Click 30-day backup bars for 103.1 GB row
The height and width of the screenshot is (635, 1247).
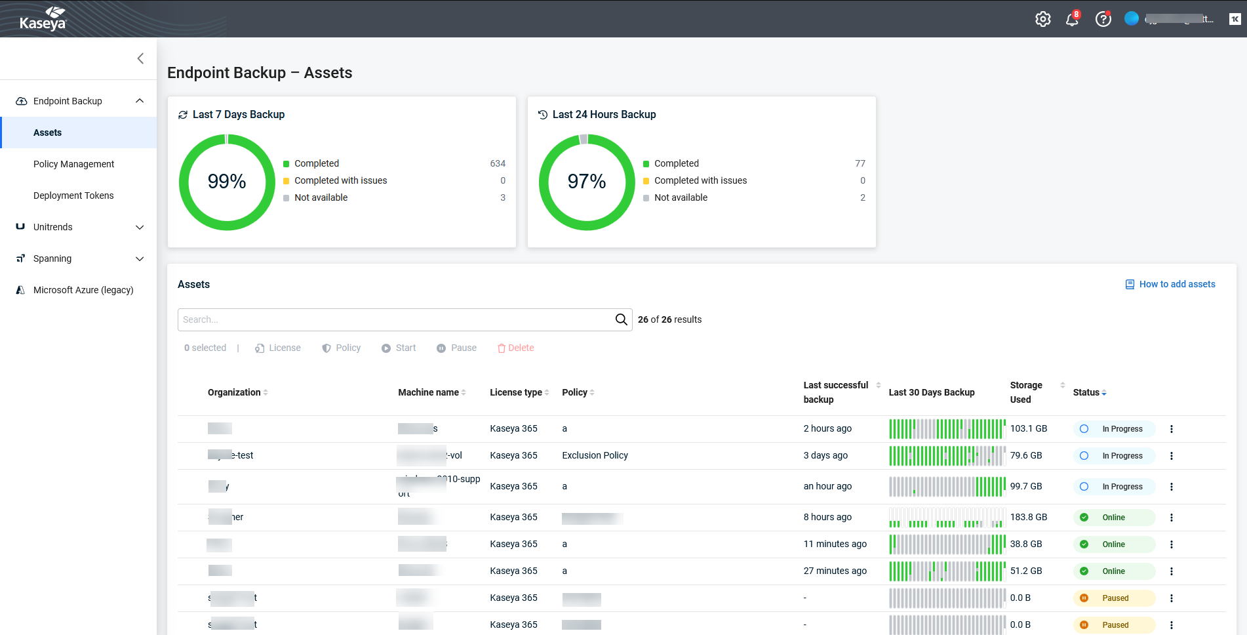click(x=947, y=429)
